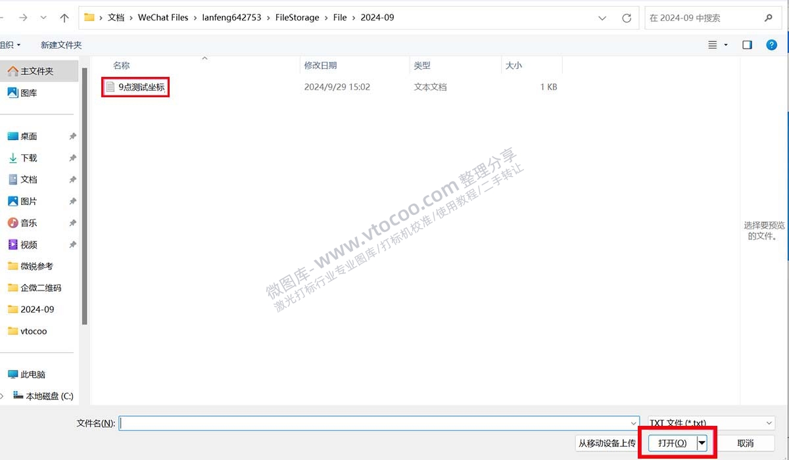789x460 pixels.
Task: Open the 组织 (Organize) menu
Action: (9, 45)
